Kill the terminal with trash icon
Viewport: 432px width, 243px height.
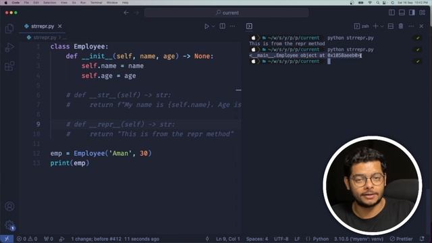coord(401,26)
